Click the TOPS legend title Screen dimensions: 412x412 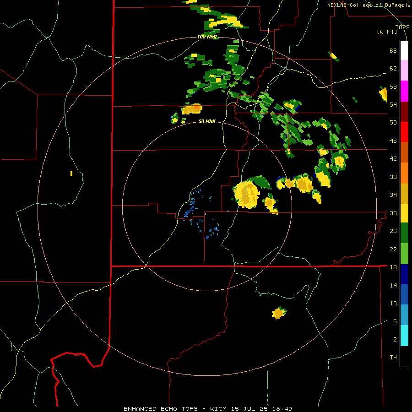click(402, 27)
